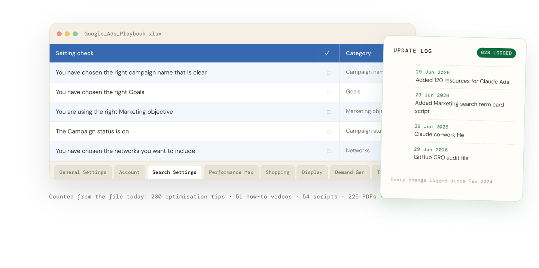
Task: Select the right Marketing objective row text
Action: click(114, 112)
